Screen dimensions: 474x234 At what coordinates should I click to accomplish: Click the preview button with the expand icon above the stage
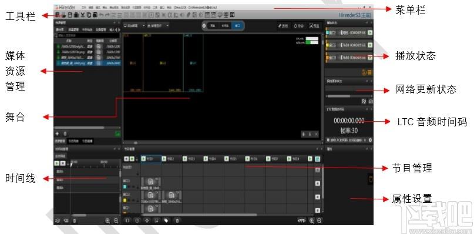(x=314, y=26)
